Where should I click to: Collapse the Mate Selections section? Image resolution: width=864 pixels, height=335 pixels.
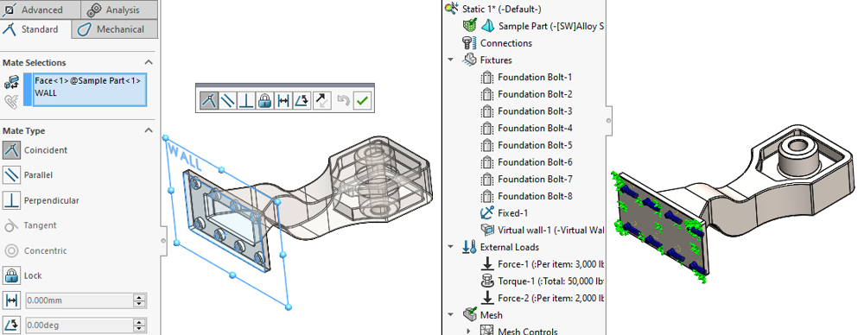point(149,62)
